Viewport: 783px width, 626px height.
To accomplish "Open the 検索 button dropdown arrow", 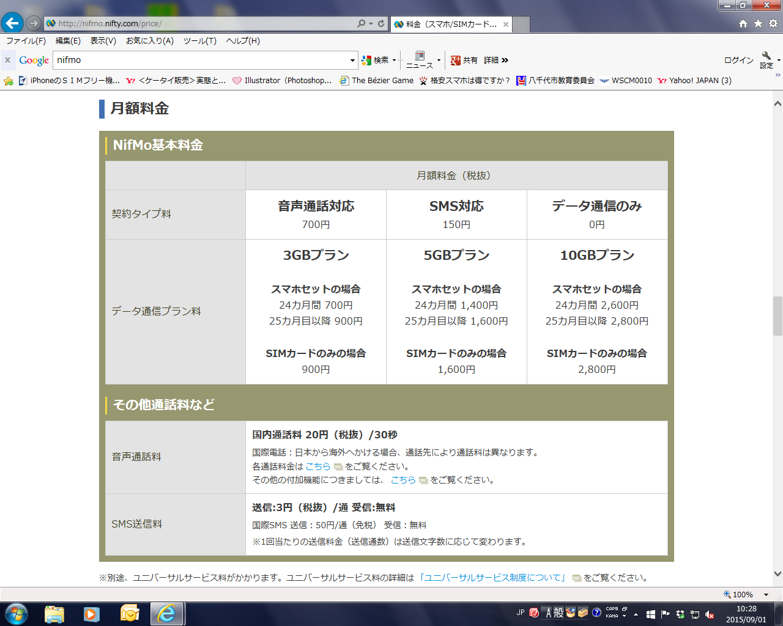I will coord(395,60).
